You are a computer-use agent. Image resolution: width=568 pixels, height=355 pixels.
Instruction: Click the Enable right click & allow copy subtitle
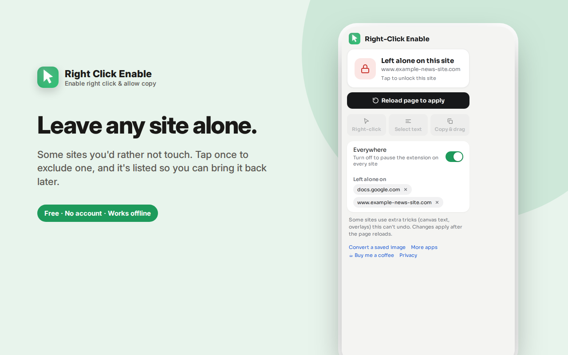click(x=110, y=83)
